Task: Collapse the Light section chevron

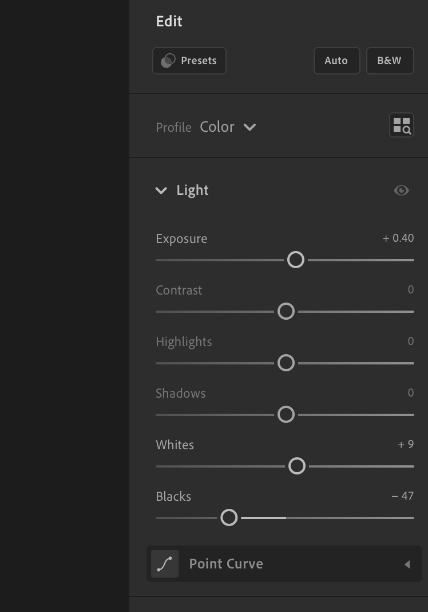Action: tap(161, 190)
